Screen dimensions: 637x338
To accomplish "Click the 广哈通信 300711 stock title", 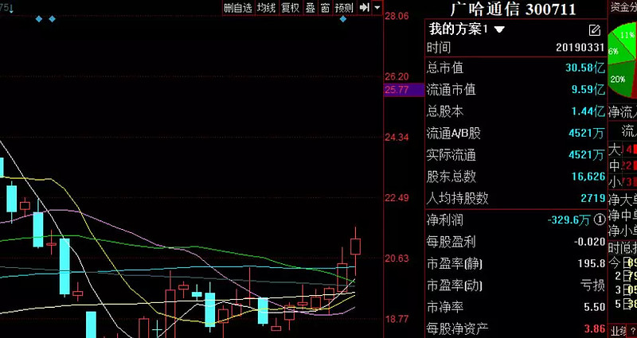I will click(513, 9).
